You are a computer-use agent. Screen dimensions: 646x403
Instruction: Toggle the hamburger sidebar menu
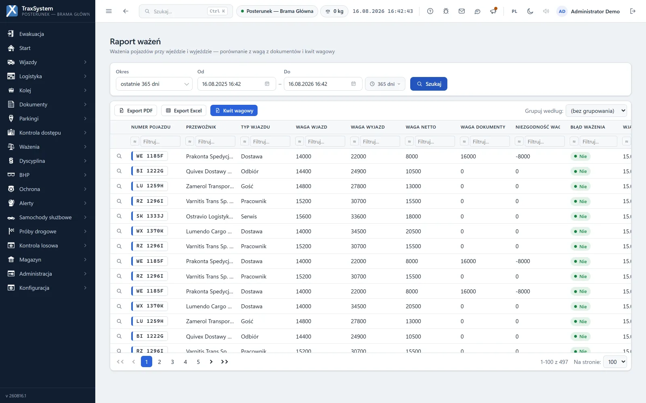pyautogui.click(x=109, y=11)
